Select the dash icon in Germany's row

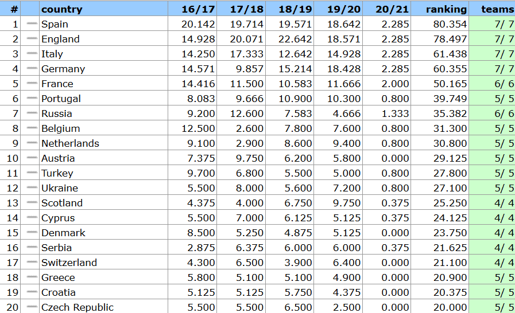(32, 68)
